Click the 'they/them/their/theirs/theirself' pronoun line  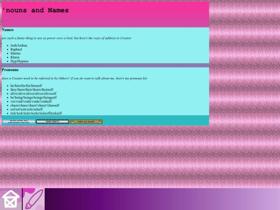(x=32, y=90)
